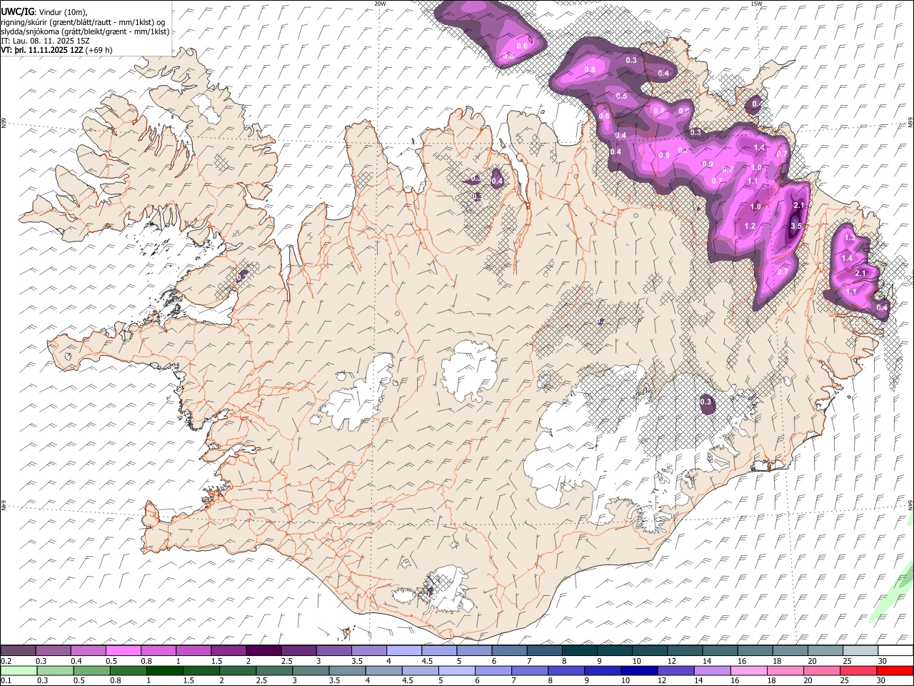The height and width of the screenshot is (686, 914).
Task: Click the 0.3 value over the southeast glacier
Action: click(706, 402)
